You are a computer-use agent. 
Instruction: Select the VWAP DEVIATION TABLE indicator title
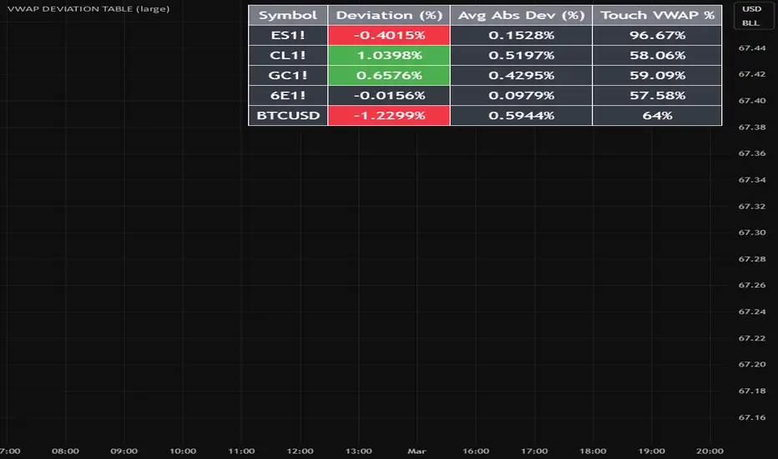88,9
